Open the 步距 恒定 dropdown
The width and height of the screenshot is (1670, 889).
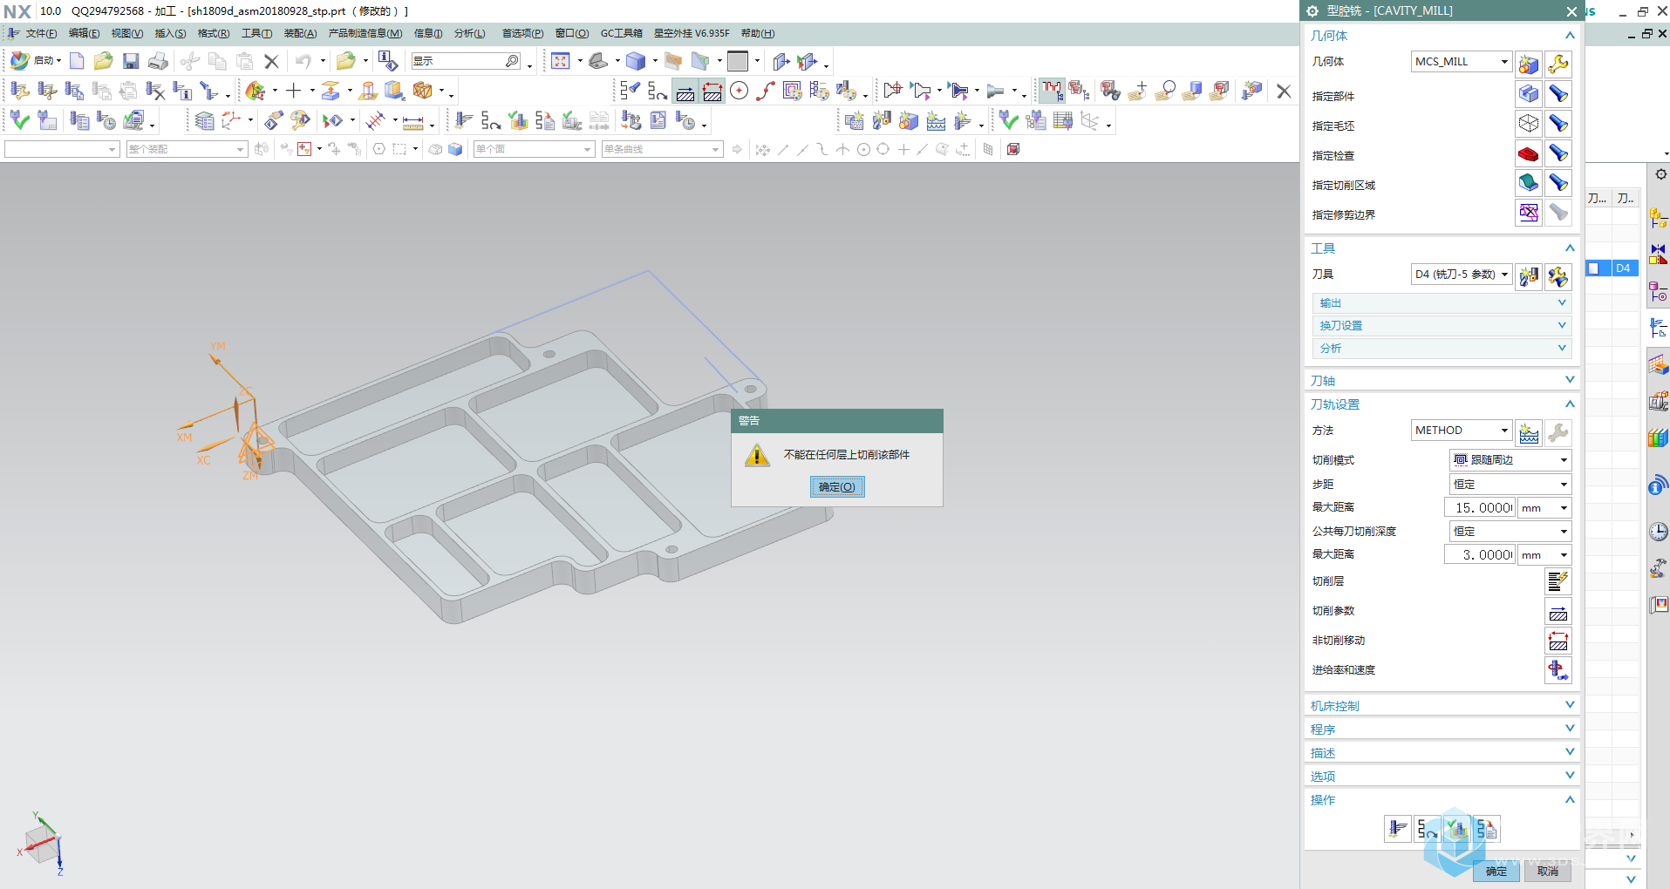point(1510,484)
